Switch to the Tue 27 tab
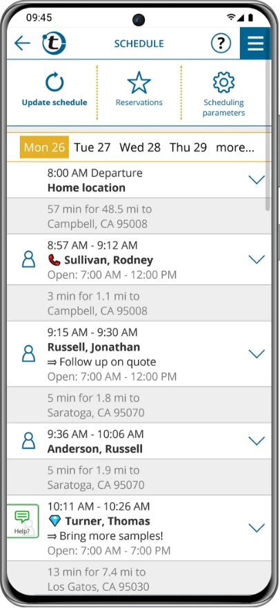This screenshot has width=280, height=608. (x=92, y=147)
